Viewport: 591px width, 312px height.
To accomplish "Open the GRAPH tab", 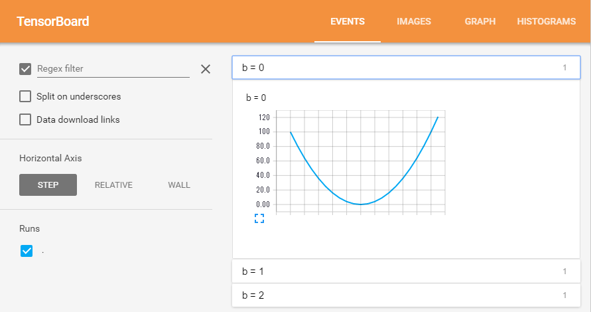I will [480, 21].
